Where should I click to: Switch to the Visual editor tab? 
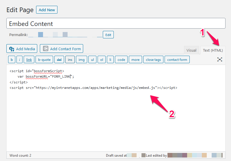tap(191, 50)
